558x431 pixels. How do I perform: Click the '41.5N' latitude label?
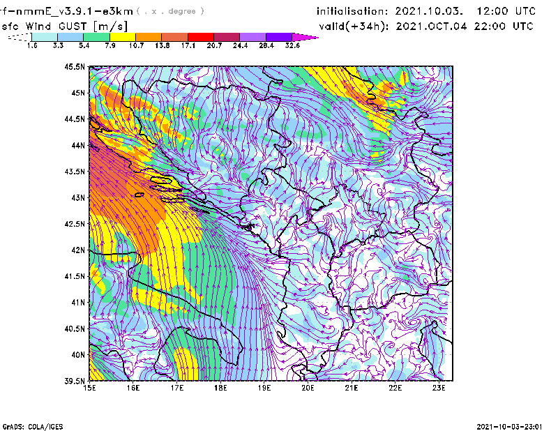(x=75, y=276)
